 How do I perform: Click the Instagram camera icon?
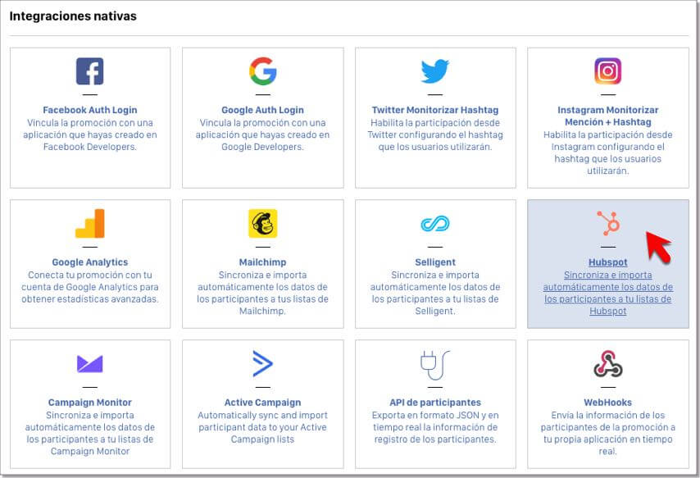coord(607,71)
